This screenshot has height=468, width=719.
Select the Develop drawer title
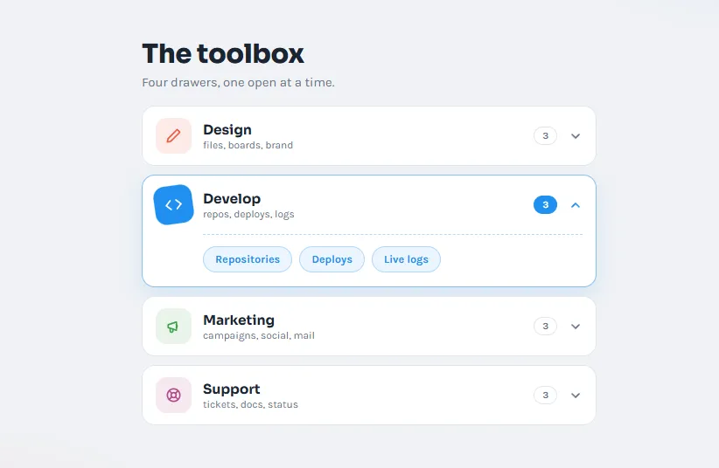tap(232, 199)
